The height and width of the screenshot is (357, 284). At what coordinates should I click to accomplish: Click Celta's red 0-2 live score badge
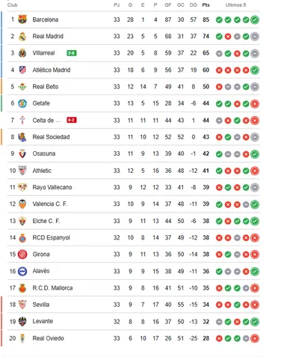coord(72,120)
